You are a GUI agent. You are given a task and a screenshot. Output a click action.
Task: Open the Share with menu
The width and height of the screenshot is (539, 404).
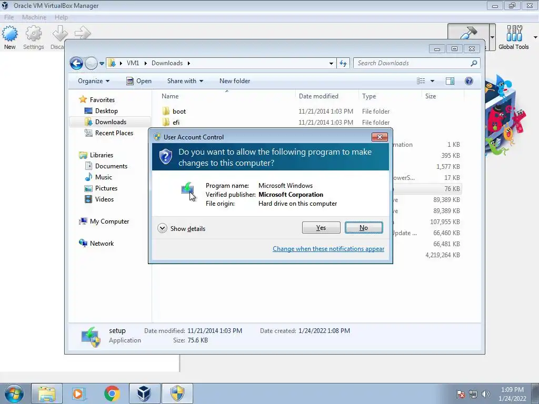[x=185, y=81]
